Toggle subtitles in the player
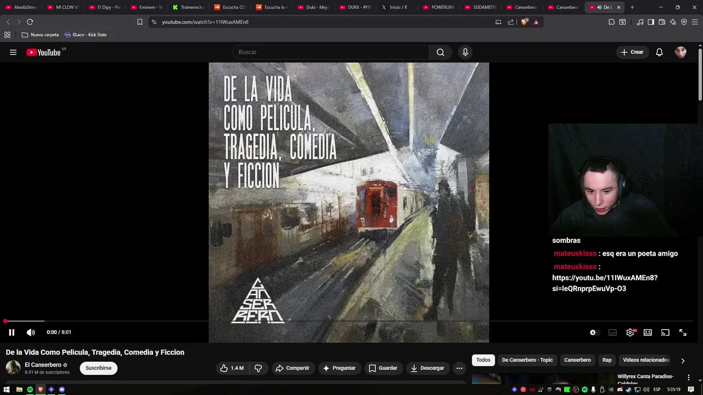 coord(612,332)
